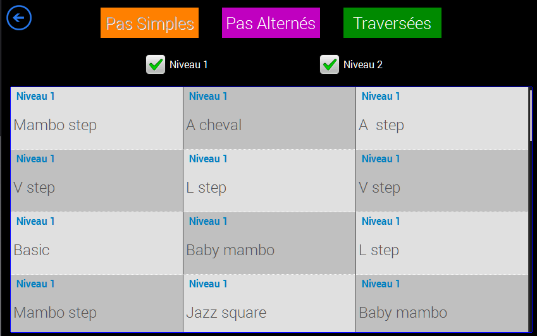Viewport: 537px width, 336px height.
Task: Open the Traversées category
Action: [392, 23]
